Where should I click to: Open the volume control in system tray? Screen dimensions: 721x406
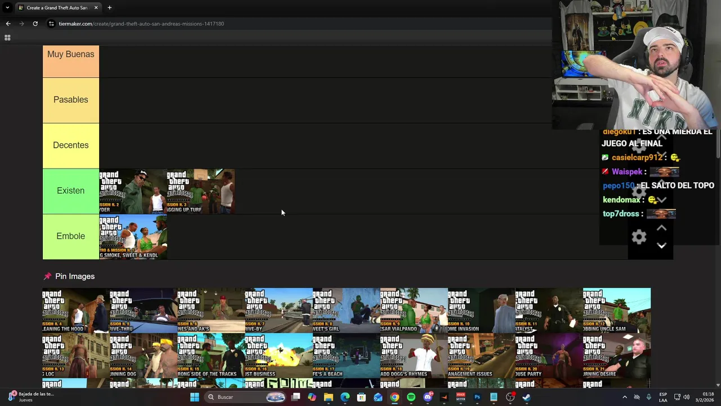click(686, 397)
